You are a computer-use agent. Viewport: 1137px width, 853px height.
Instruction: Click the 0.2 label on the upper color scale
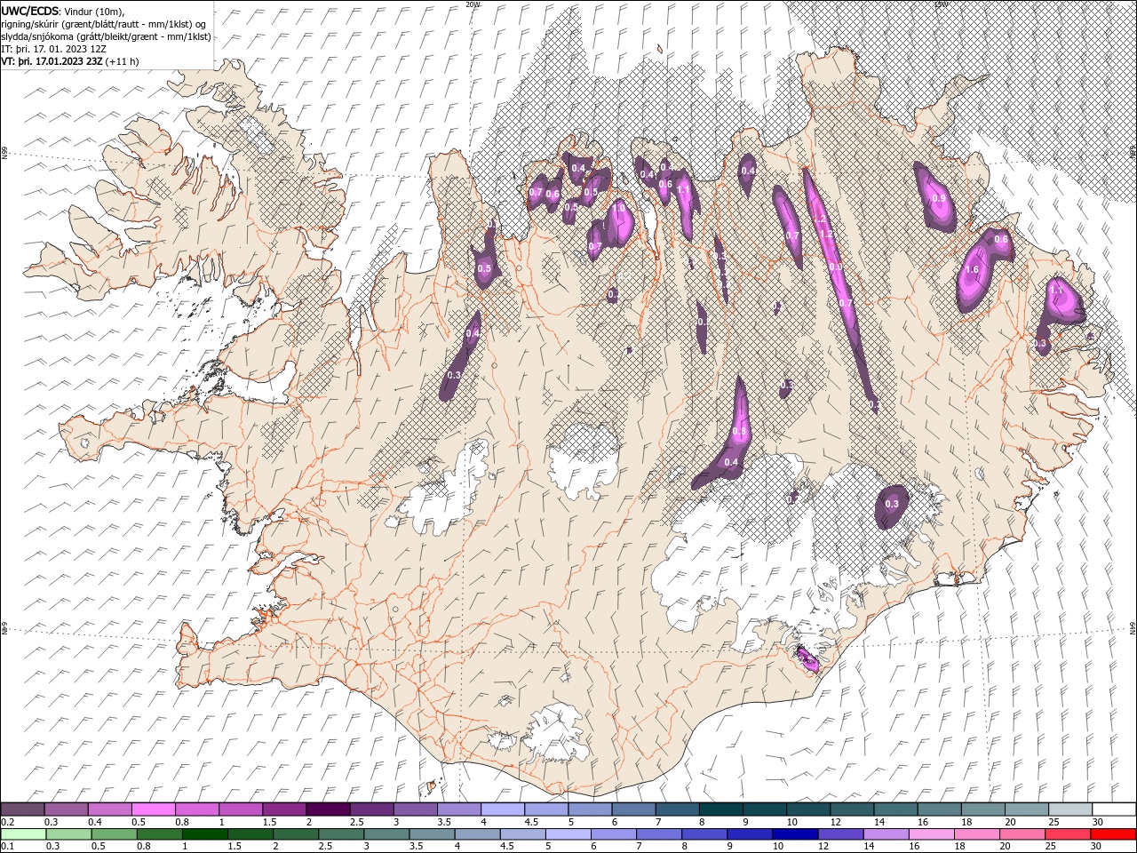tap(7, 822)
